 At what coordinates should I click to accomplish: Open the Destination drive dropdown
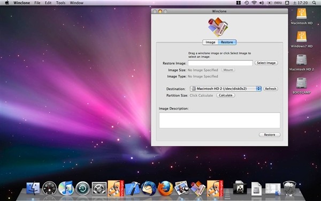[226, 88]
